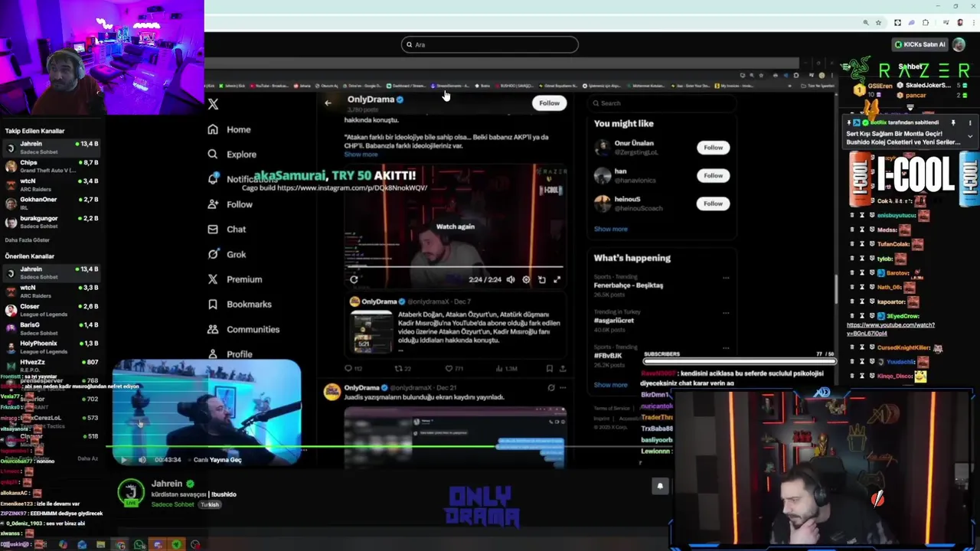View analytics of the 1.3M-views tweet
The height and width of the screenshot is (551, 980).
point(508,368)
